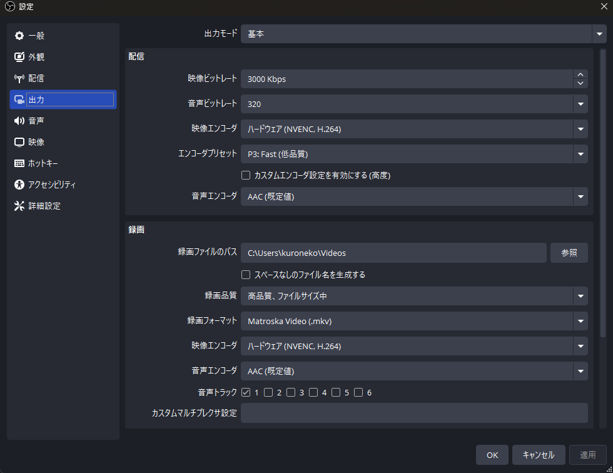The height and width of the screenshot is (473, 613).
Task: Open アクセシビリティ accessibility icon
Action: pyautogui.click(x=19, y=185)
